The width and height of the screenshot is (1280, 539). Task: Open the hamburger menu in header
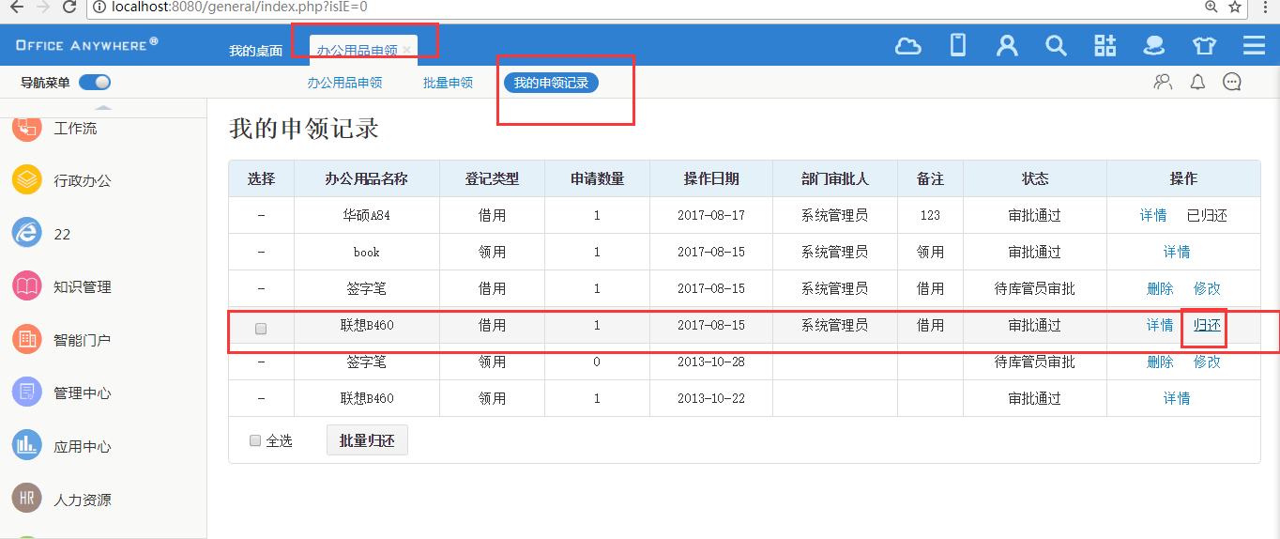(1254, 46)
